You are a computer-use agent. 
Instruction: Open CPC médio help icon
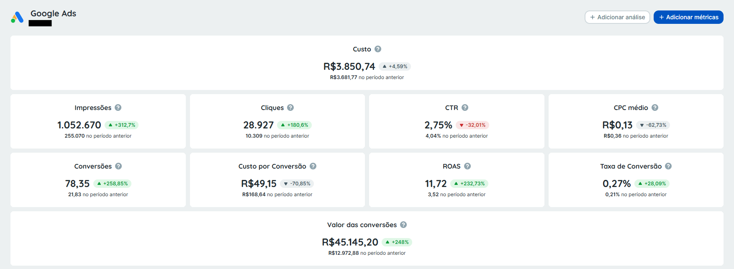(x=655, y=108)
